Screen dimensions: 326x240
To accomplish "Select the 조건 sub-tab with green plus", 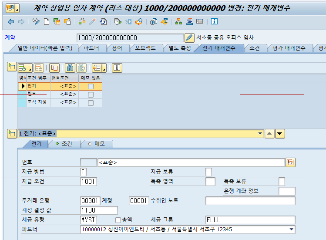I will (64, 144).
